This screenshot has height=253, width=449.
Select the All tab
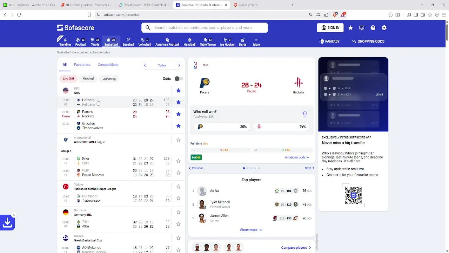[65, 65]
